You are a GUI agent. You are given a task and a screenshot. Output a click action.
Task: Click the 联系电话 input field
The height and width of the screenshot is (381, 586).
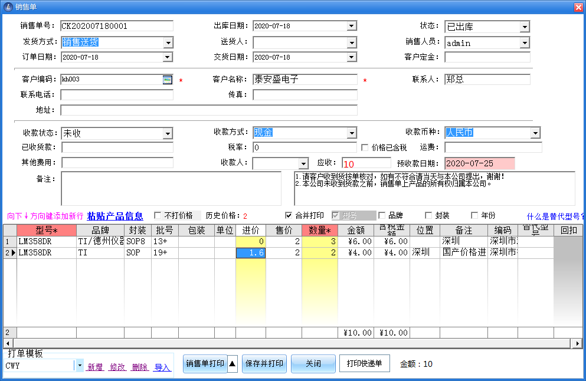(x=117, y=95)
